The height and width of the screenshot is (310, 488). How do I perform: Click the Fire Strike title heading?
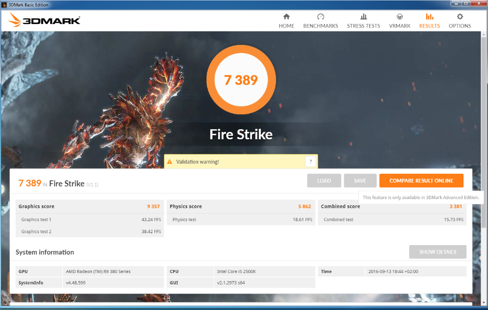tap(241, 134)
